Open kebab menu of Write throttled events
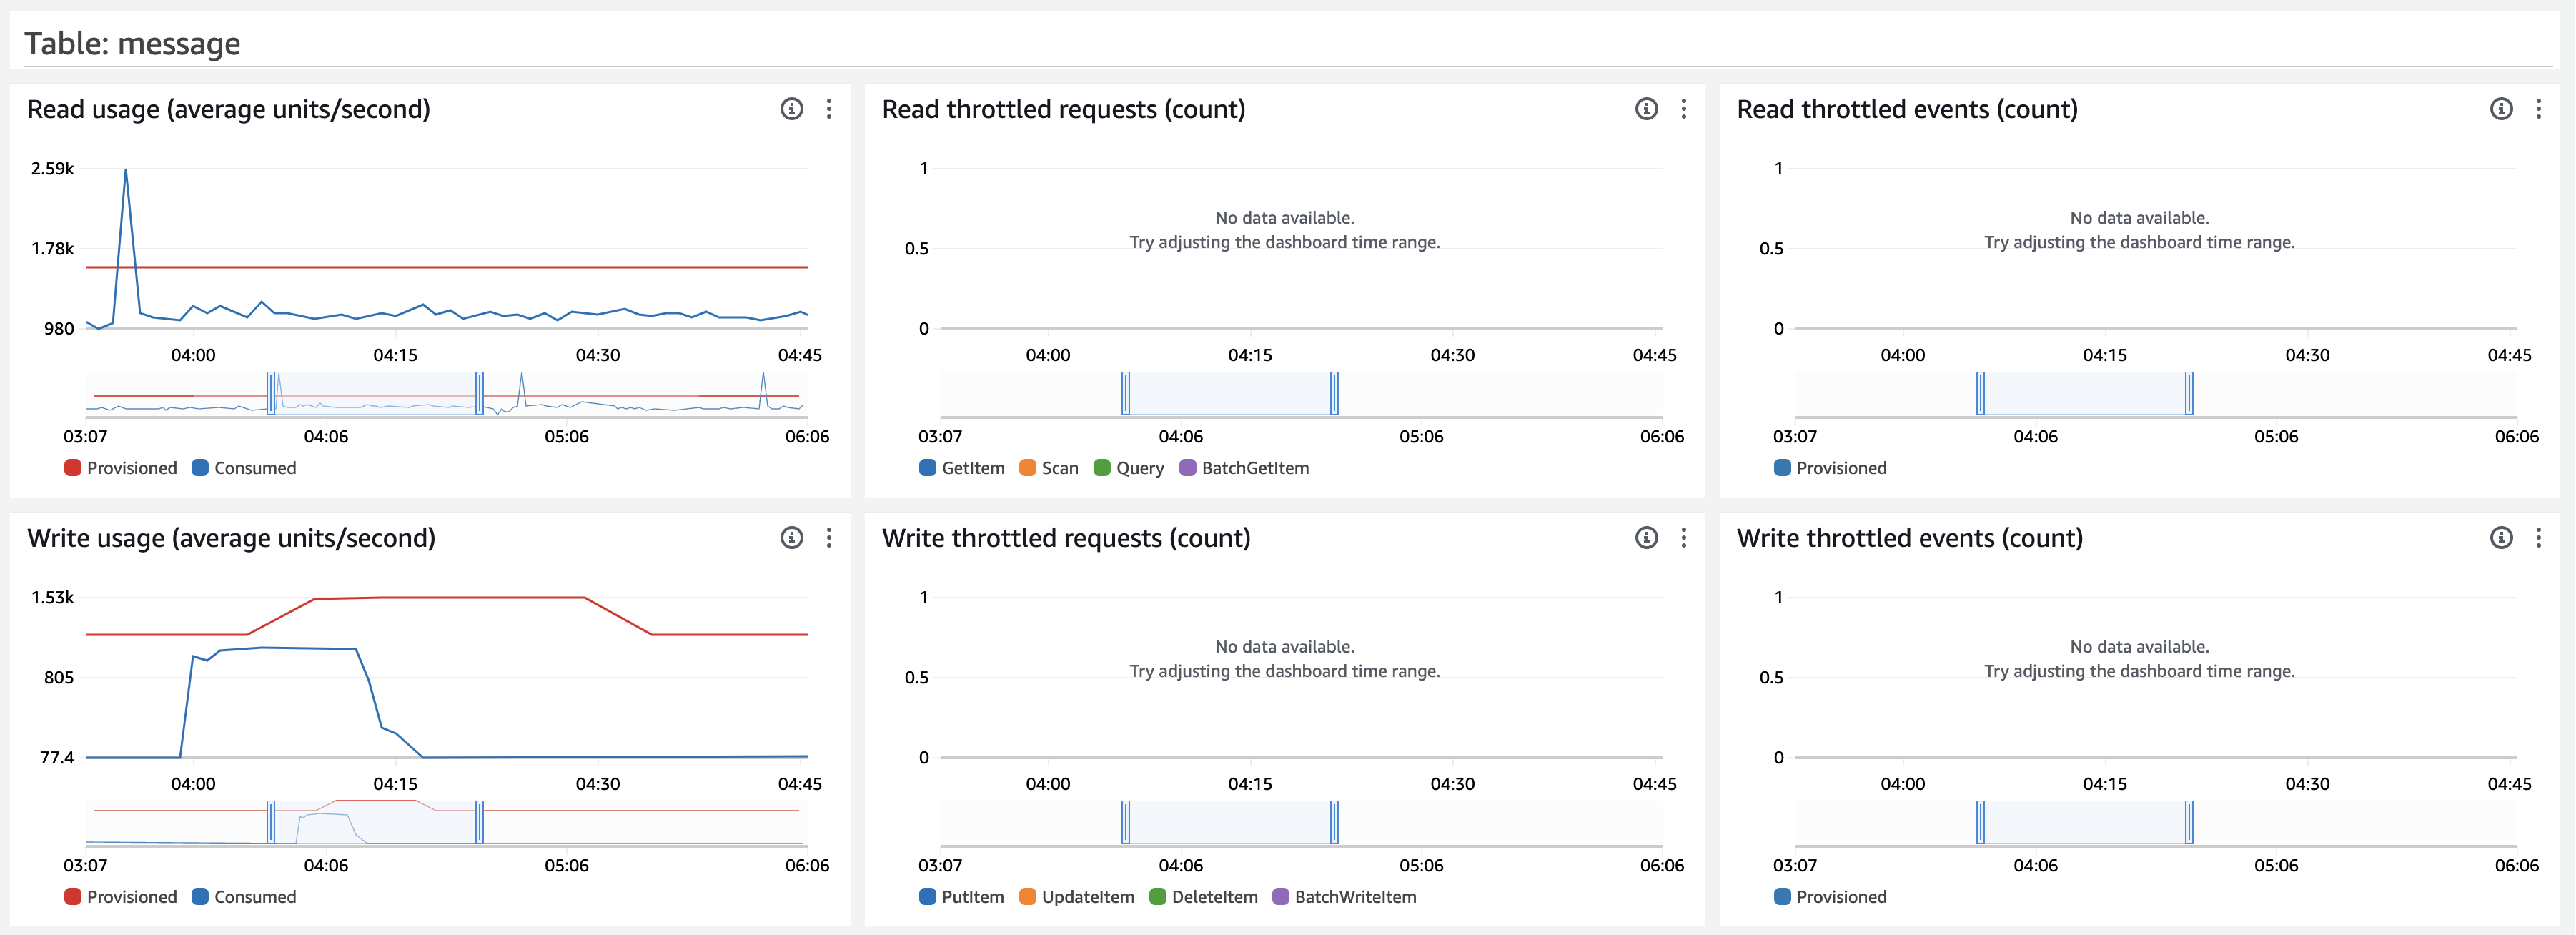This screenshot has width=2576, height=935. [x=2539, y=538]
